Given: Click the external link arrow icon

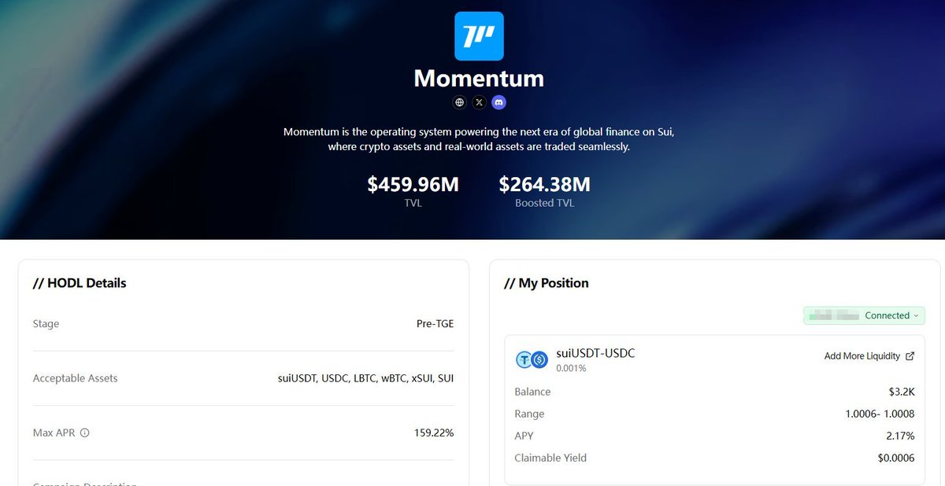Looking at the screenshot, I should tap(910, 356).
